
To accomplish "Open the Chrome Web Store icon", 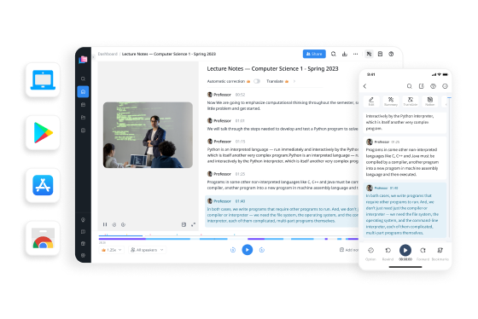I will [43, 238].
